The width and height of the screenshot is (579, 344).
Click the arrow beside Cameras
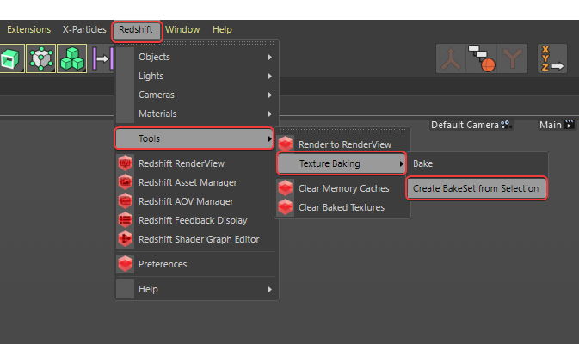coord(270,95)
